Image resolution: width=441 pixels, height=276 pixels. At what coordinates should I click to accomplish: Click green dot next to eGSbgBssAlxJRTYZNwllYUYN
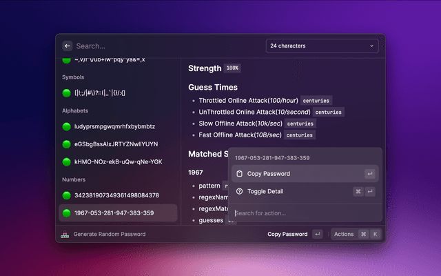[x=67, y=144]
